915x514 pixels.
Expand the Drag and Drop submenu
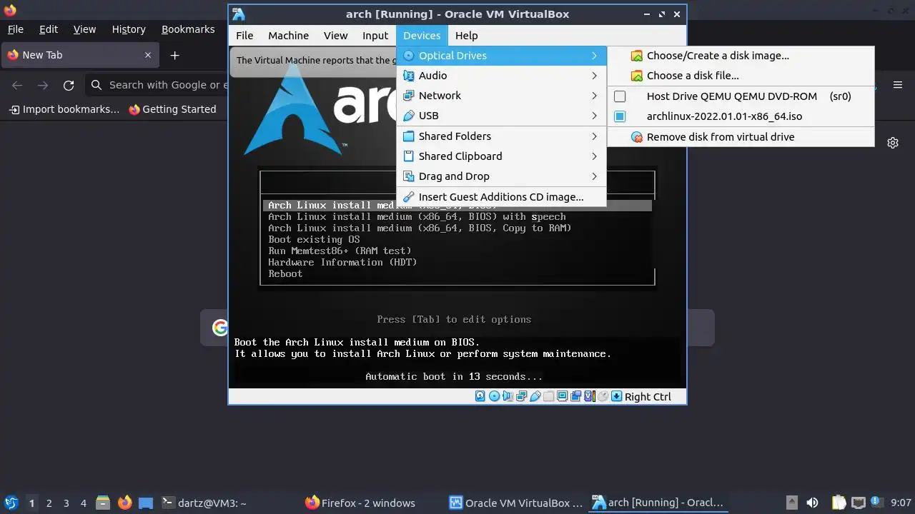point(501,176)
